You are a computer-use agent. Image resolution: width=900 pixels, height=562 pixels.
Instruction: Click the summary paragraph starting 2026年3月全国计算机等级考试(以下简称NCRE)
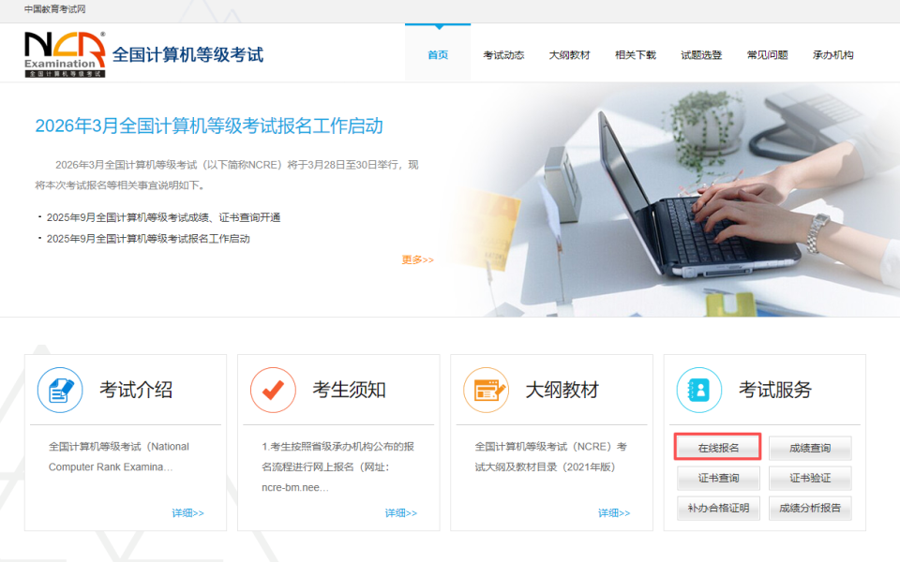[x=227, y=175]
